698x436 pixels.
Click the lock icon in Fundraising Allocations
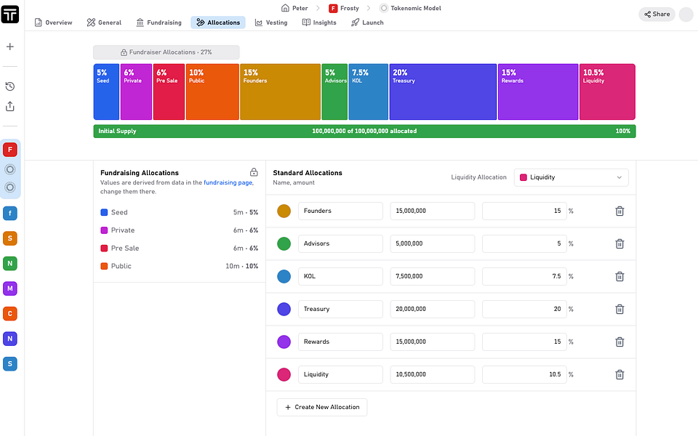pyautogui.click(x=254, y=172)
